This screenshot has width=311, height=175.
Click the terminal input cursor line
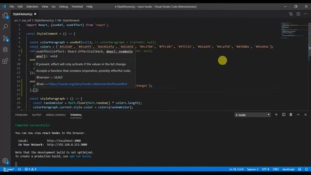tap(16, 164)
